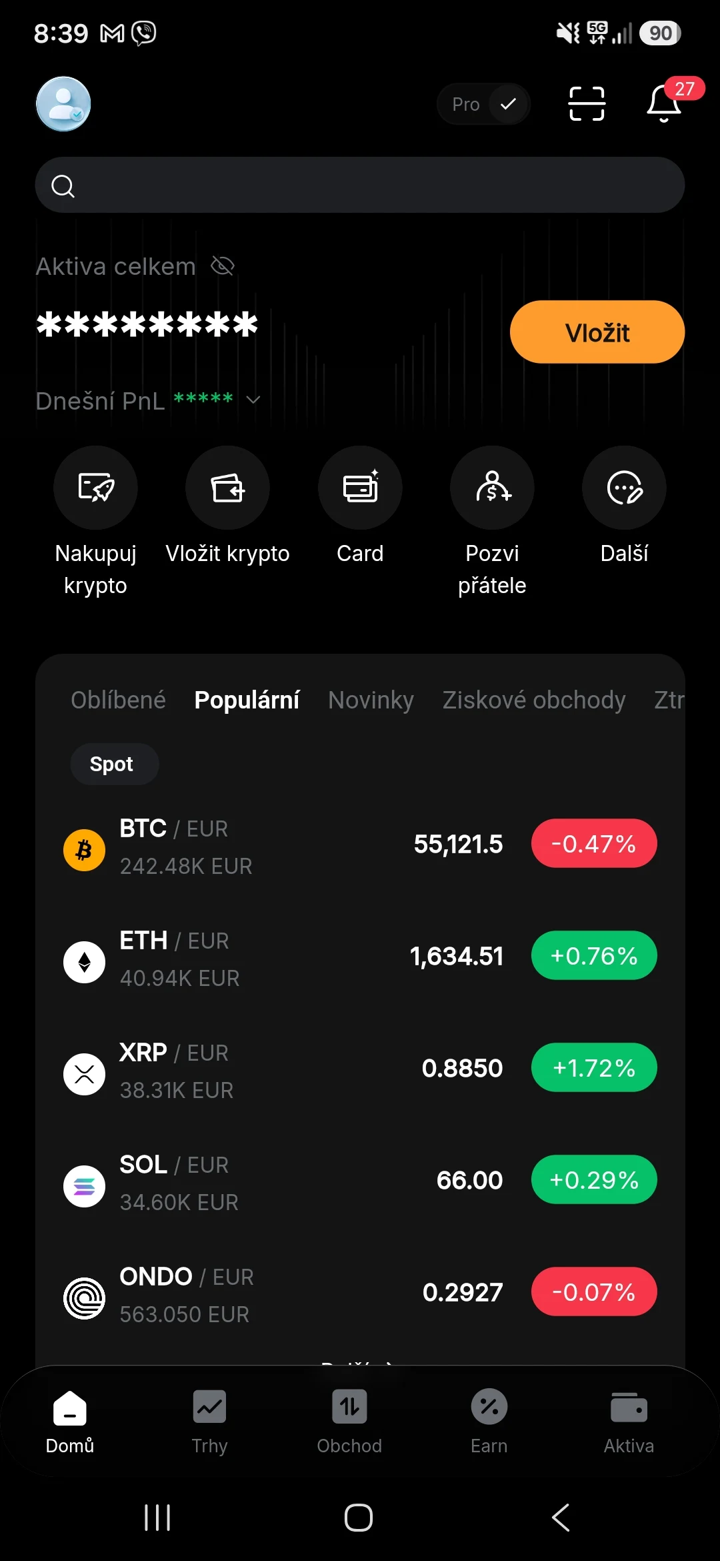
Task: Show hidden balance with eye icon
Action: (223, 266)
